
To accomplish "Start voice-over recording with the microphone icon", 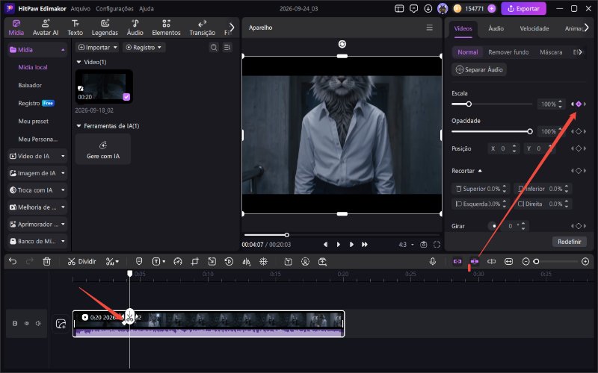I will coord(433,262).
